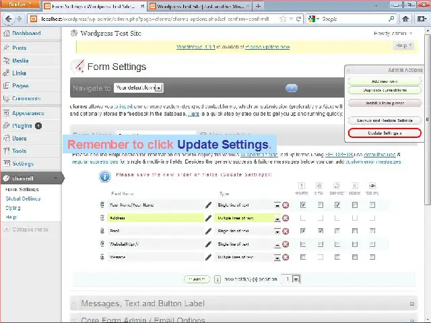Open the Type dropdown for the Email field
Viewport: 431px width, 323px height.
(277, 231)
